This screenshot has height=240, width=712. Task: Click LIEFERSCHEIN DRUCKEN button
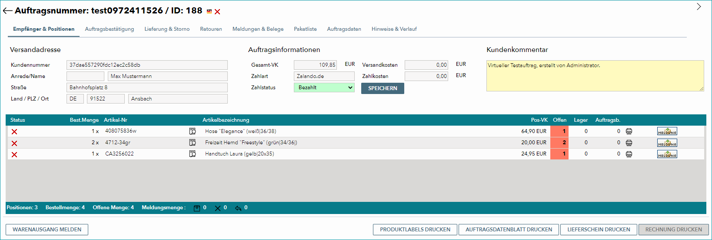(x=599, y=230)
